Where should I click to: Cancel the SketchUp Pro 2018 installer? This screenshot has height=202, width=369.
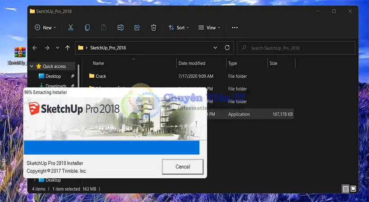pyautogui.click(x=182, y=167)
